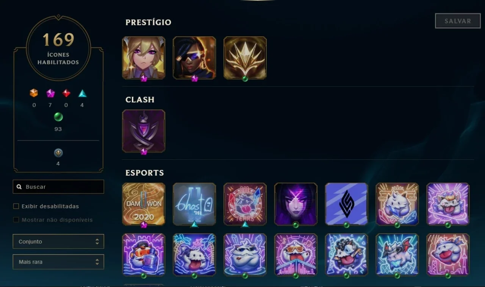The width and height of the screenshot is (485, 287).
Task: Select the DAMWON 2020 esports icon
Action: click(144, 204)
